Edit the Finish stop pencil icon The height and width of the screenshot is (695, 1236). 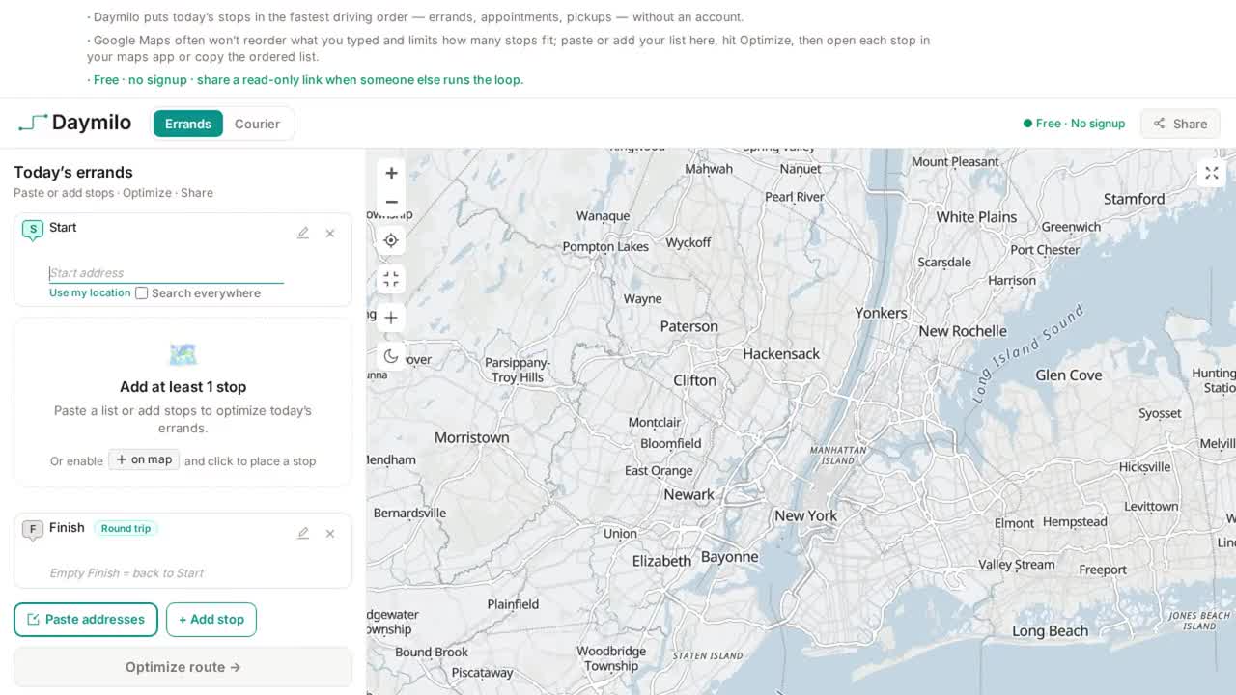(x=303, y=533)
